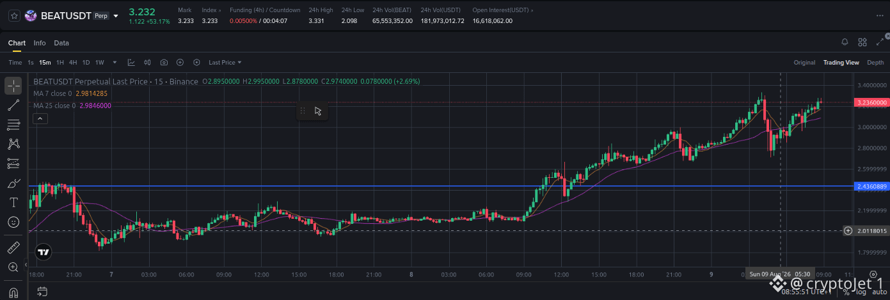890x300 pixels.
Task: Select the 1D interval
Action: pyautogui.click(x=86, y=63)
